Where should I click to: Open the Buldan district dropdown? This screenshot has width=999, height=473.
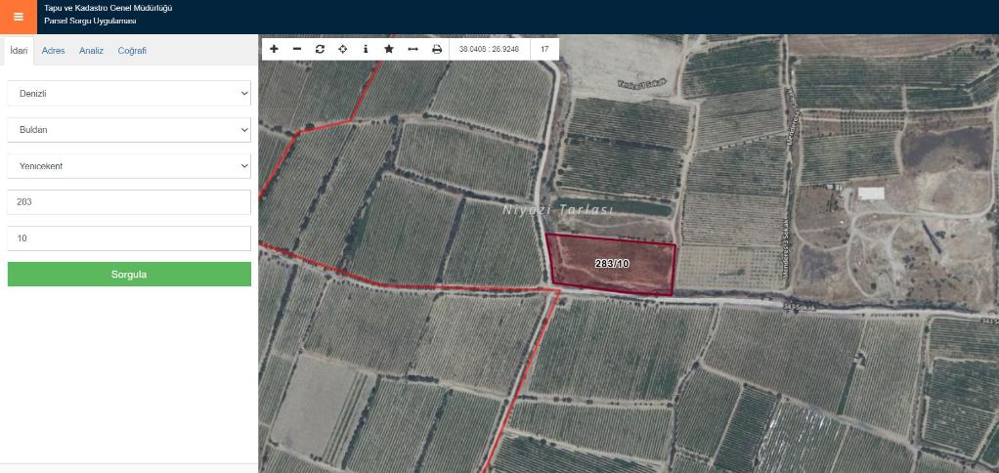pos(129,130)
